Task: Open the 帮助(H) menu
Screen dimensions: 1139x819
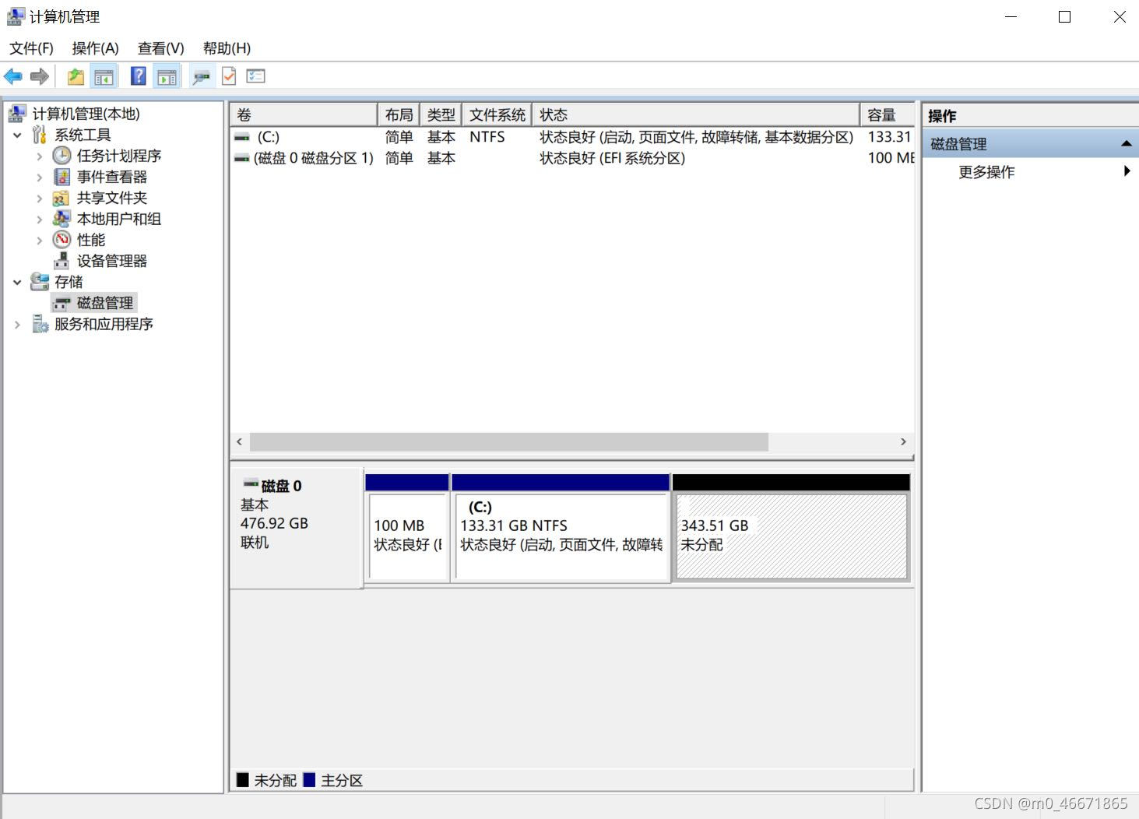Action: pos(227,48)
